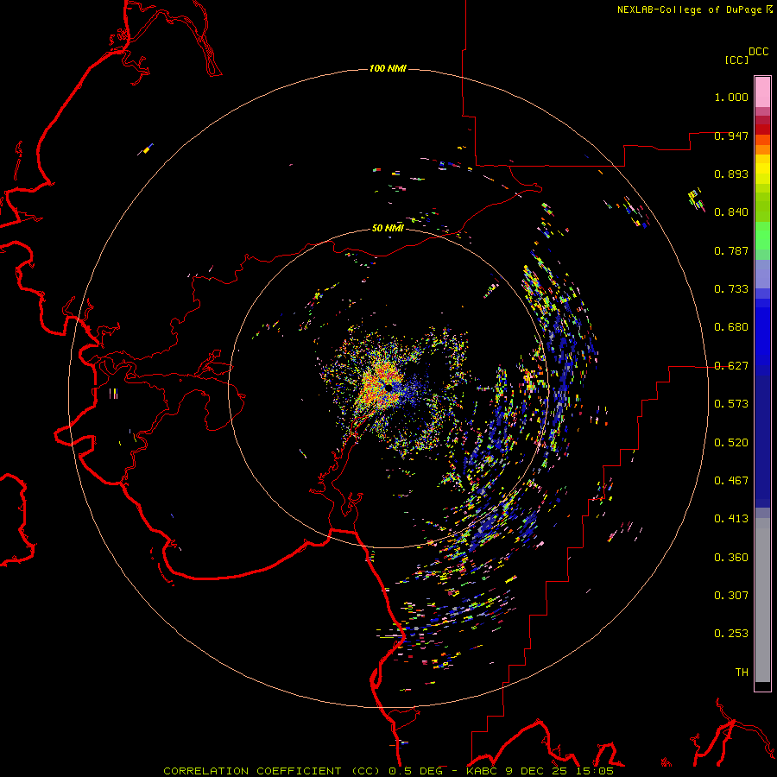Click the 0.840 legend value
This screenshot has height=777, width=777.
(x=731, y=212)
